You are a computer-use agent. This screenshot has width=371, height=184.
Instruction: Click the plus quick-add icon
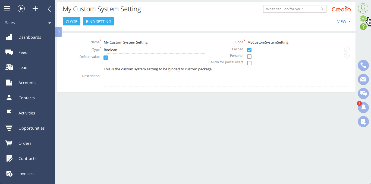tap(35, 9)
